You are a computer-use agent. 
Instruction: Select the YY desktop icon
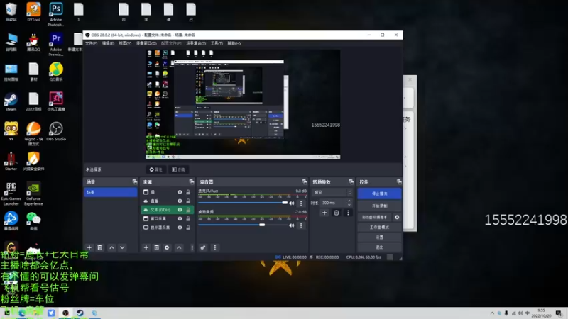coord(11,131)
